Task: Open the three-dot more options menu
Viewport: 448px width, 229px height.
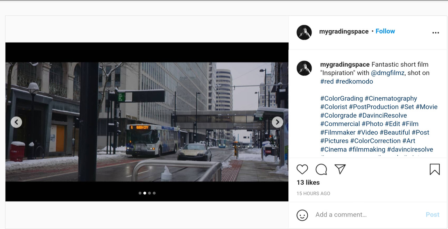Action: [435, 33]
